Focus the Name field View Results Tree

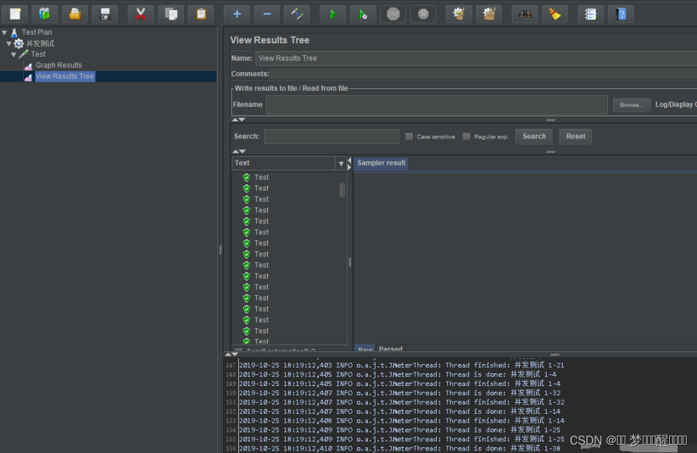point(476,58)
